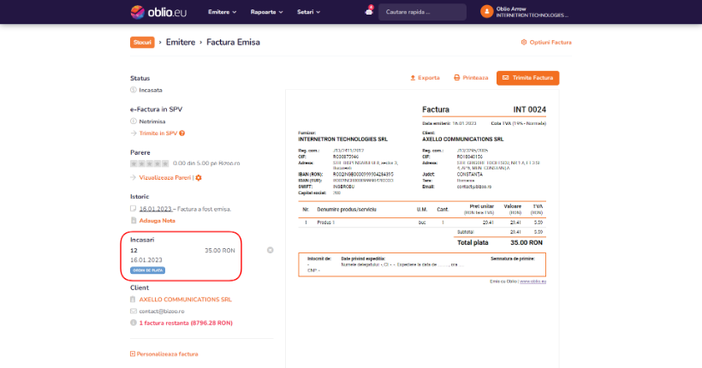The image size is (702, 368).
Task: Click the rating stars under Parere
Action: click(x=150, y=163)
